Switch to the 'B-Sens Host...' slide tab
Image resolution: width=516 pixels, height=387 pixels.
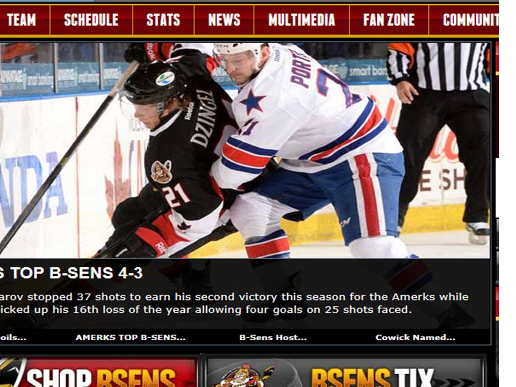click(273, 338)
